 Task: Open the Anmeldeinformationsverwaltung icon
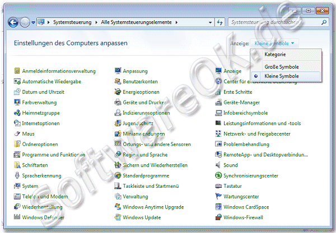(x=17, y=71)
